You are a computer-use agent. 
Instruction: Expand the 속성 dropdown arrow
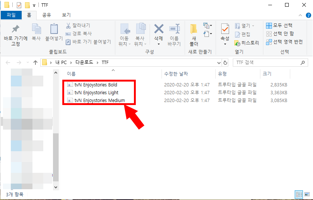click(225, 44)
